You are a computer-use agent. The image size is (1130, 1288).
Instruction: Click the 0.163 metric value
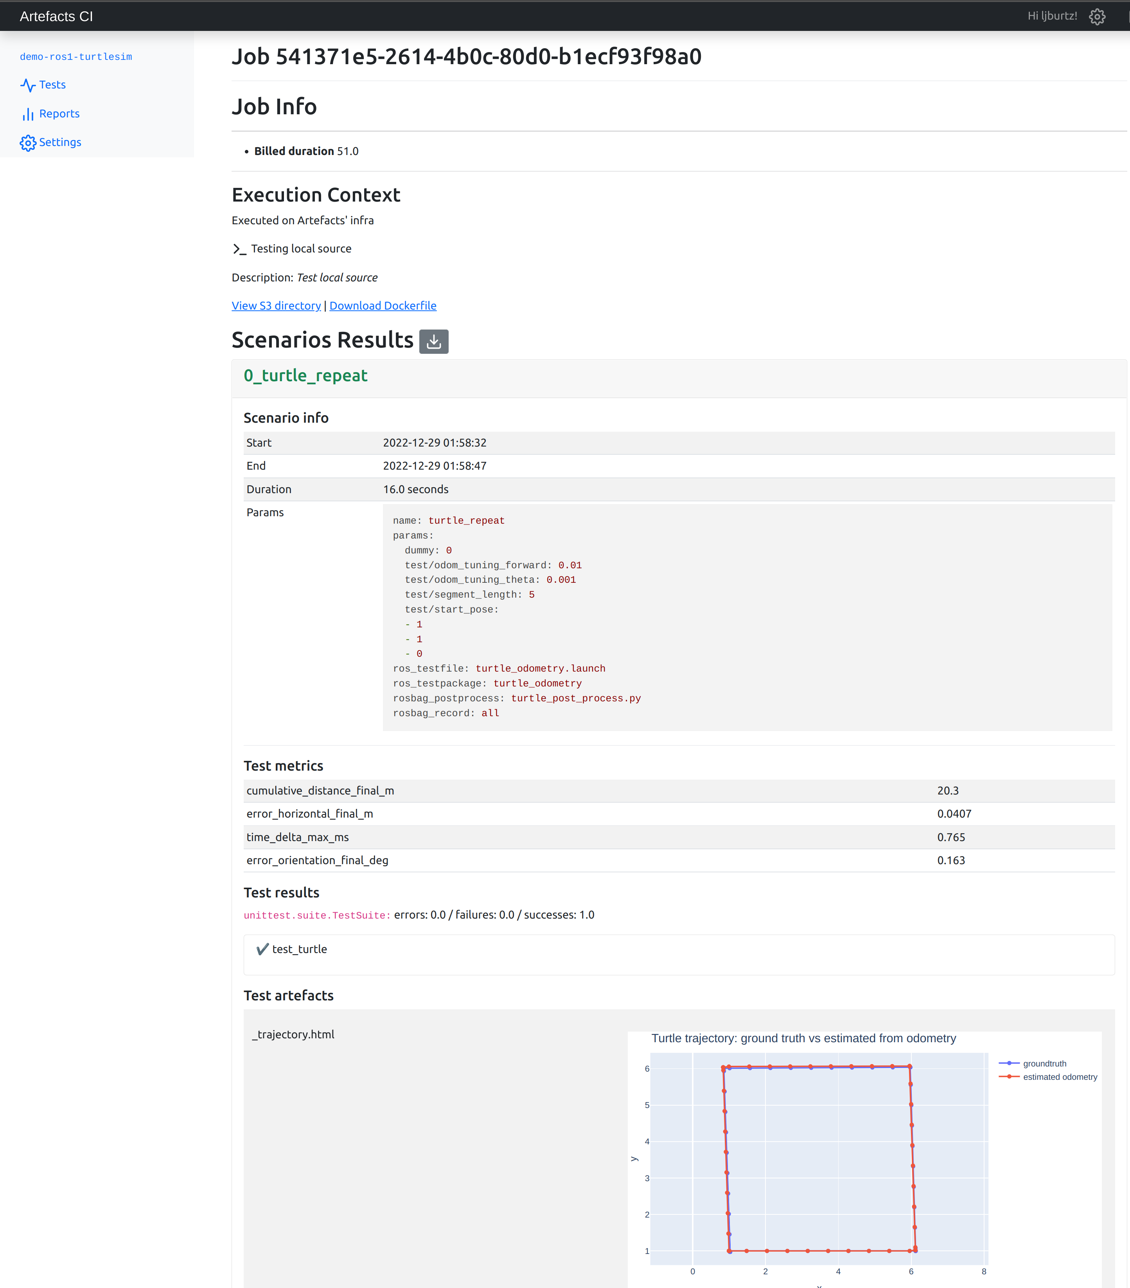pos(951,861)
